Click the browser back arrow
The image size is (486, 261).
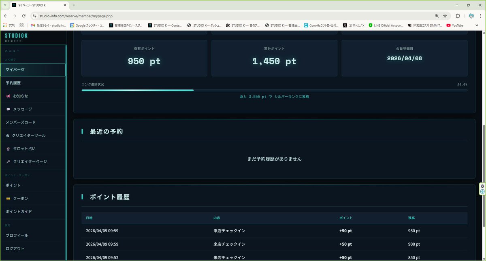(6, 16)
